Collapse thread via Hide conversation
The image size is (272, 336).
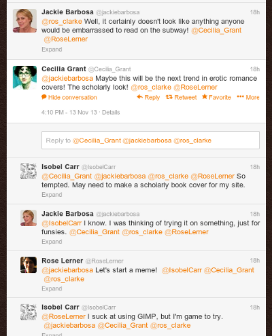click(73, 97)
